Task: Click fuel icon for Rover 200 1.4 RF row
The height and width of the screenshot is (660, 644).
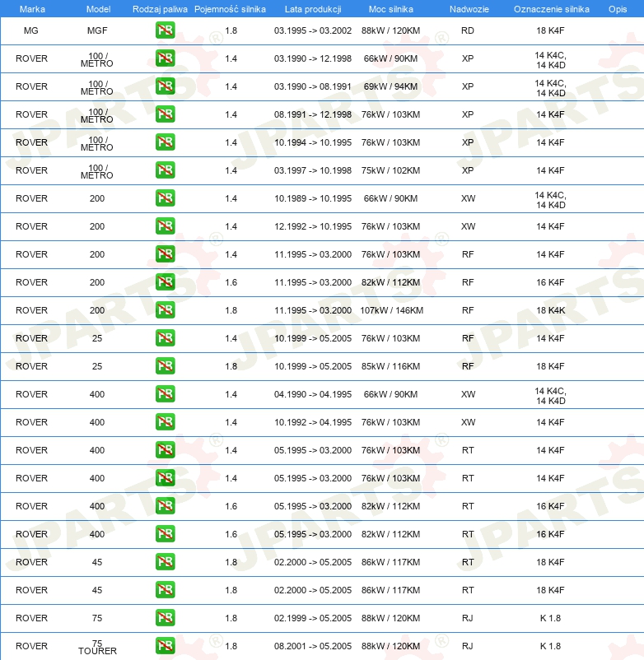Action: [x=165, y=254]
